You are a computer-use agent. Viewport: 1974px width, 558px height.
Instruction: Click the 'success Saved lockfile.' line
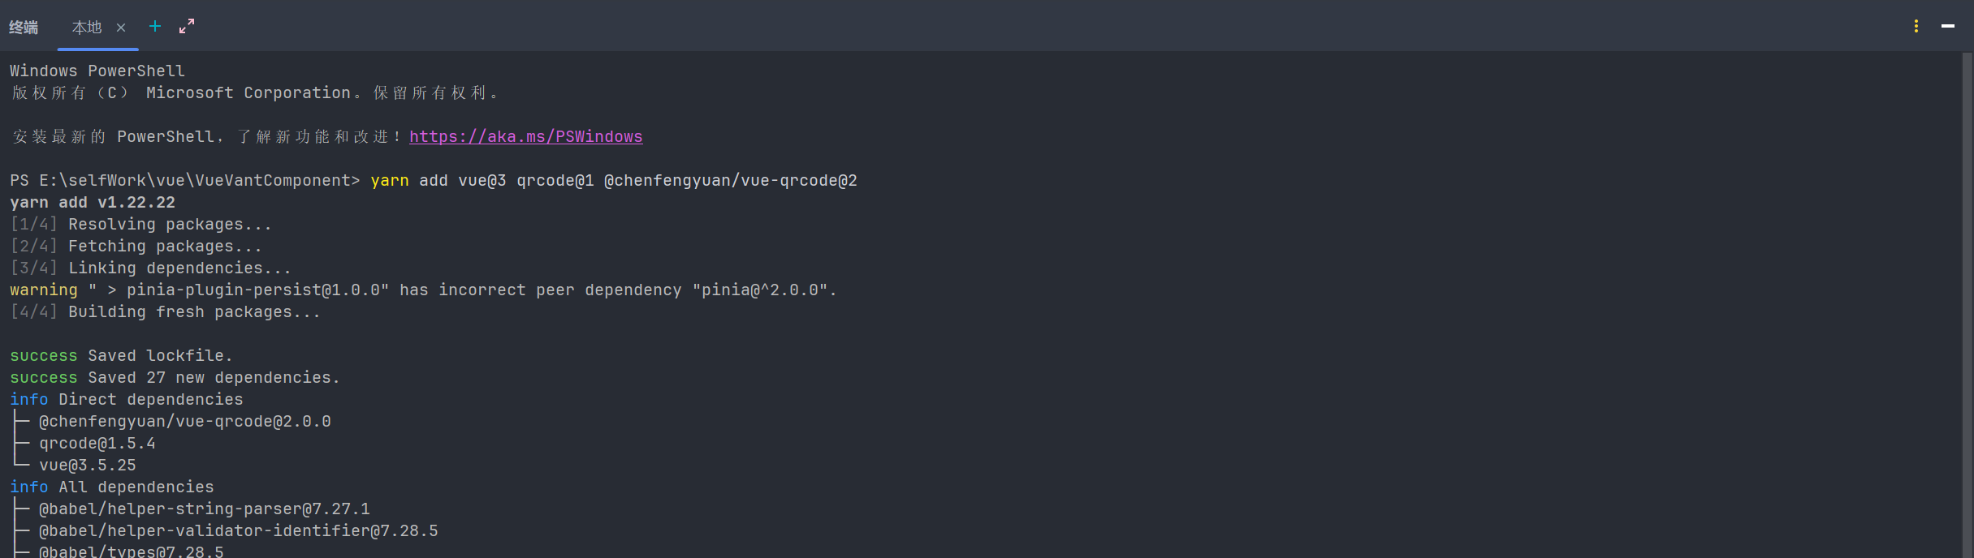point(122,355)
